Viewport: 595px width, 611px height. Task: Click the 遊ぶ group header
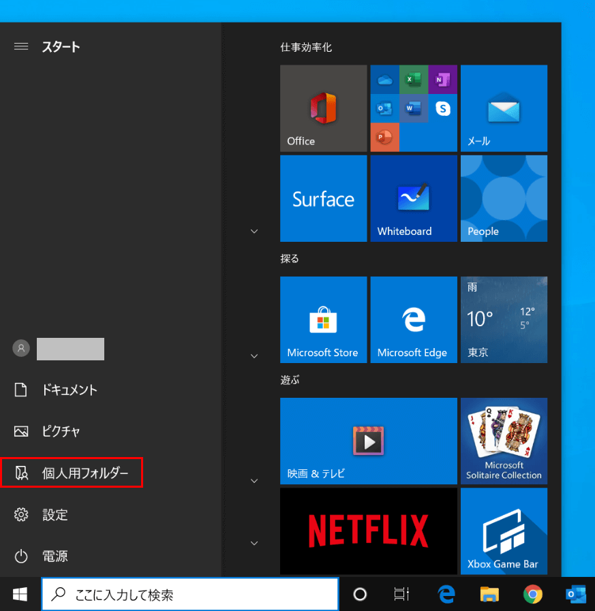290,380
